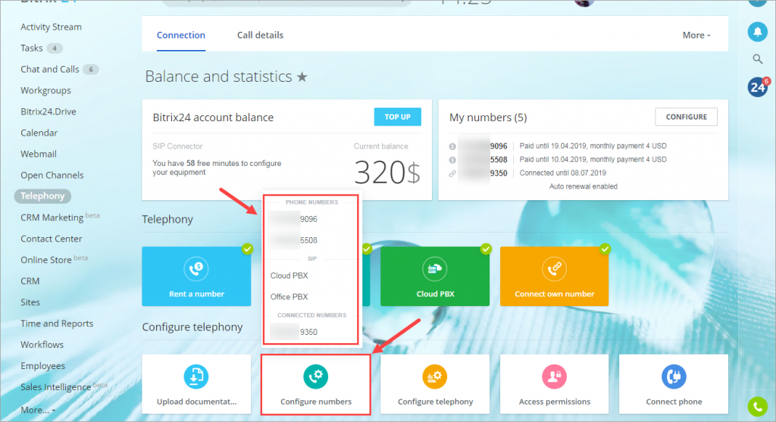Screen dimensions: 776x422
Task: Open Online Store in the sidebar
Action: [x=46, y=260]
